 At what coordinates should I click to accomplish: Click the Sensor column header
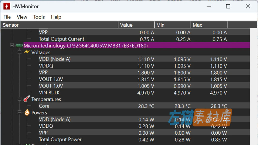[x=59, y=25]
